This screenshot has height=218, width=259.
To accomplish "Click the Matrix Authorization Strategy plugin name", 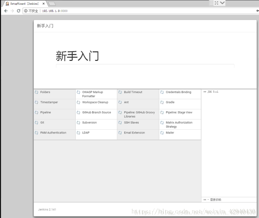I will click(x=179, y=124).
